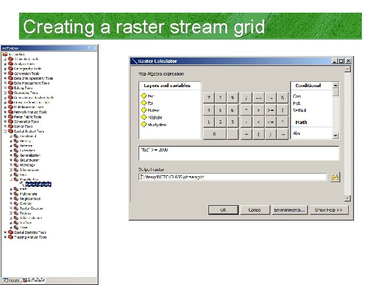Click the Raster Calculator hammer icon in tree
Viewport: 381px width, 285px height.
(22, 184)
